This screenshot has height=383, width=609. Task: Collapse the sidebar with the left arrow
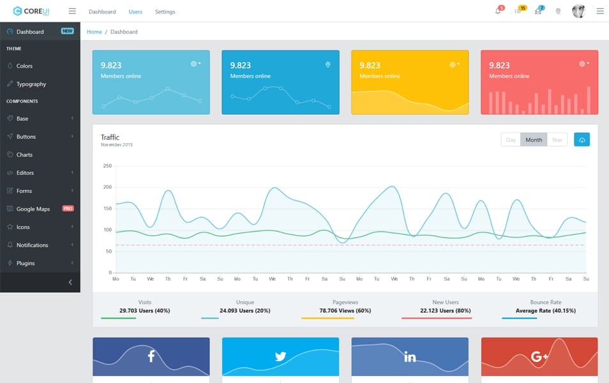70,282
